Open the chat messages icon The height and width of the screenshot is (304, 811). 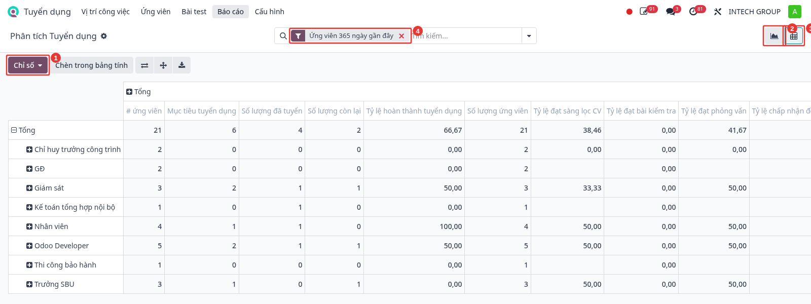[x=671, y=12]
